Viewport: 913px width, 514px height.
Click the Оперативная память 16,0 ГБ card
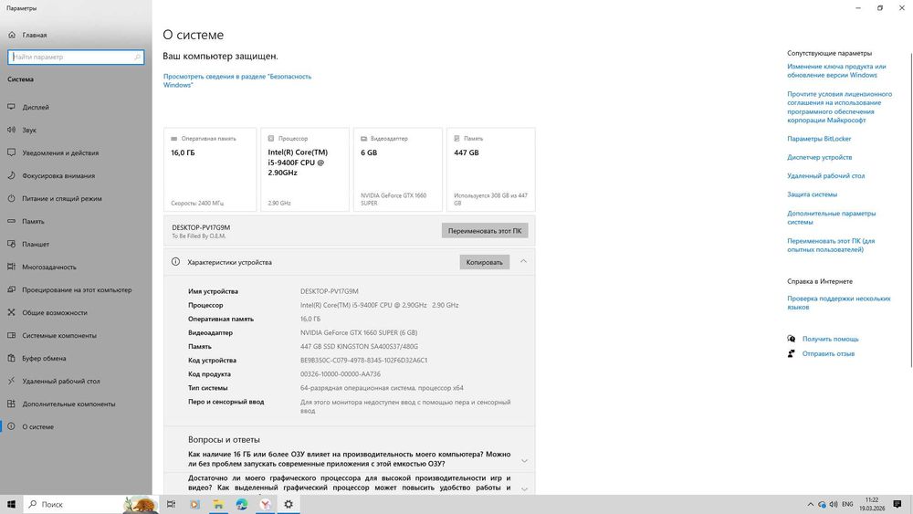(x=210, y=170)
